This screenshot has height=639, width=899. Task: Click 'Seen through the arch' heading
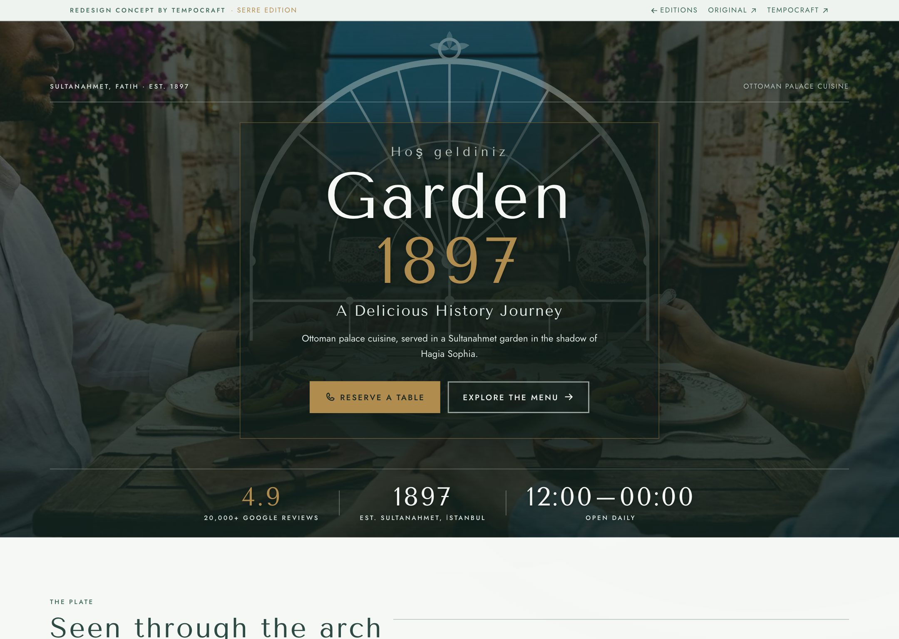216,627
